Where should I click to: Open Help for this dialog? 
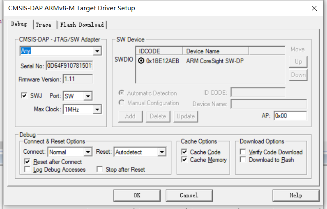point(296,195)
